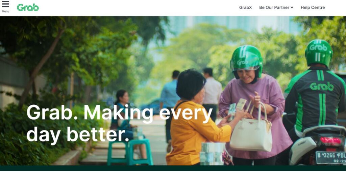Click Grab logo on woman's green helmet

pos(243,63)
